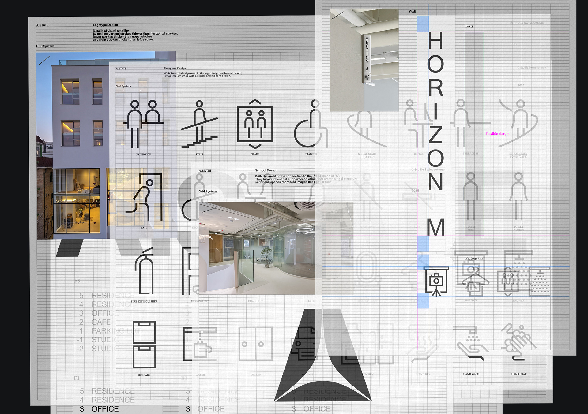Select the boxed elevator pictogram with arrows
The height and width of the screenshot is (414, 588).
tap(255, 124)
